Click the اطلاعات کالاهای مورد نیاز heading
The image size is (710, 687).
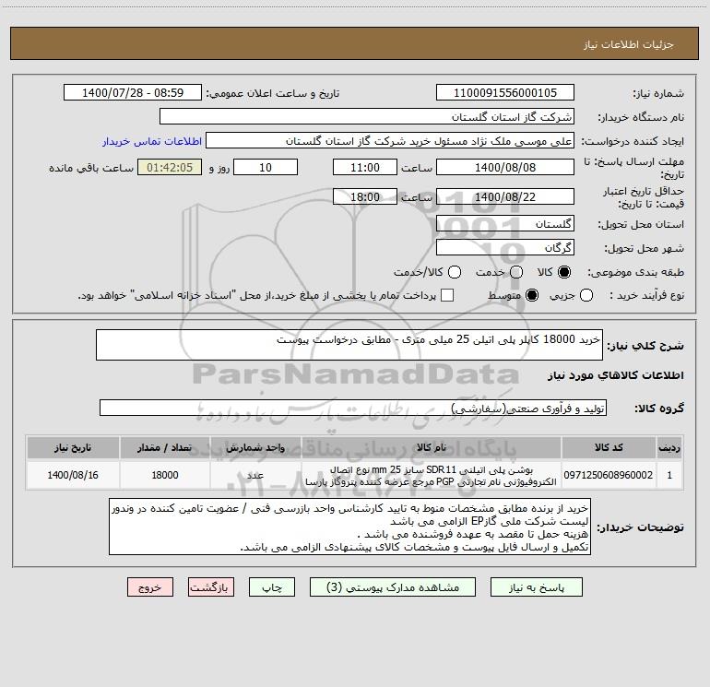tap(616, 375)
